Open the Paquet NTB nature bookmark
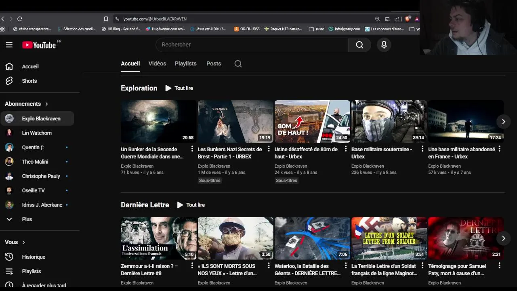Viewport: 517px width, 291px height. pos(283,29)
